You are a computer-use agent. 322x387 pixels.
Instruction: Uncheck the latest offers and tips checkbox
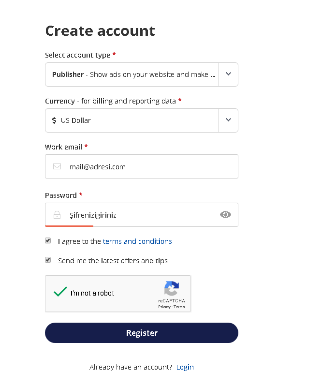point(48,260)
